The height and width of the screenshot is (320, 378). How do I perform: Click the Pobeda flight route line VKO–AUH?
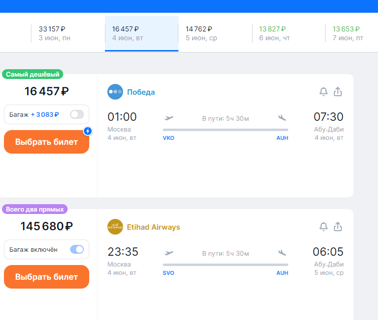[x=226, y=130]
